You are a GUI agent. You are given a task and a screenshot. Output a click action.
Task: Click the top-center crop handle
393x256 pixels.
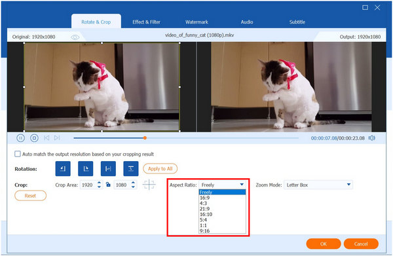point(102,43)
